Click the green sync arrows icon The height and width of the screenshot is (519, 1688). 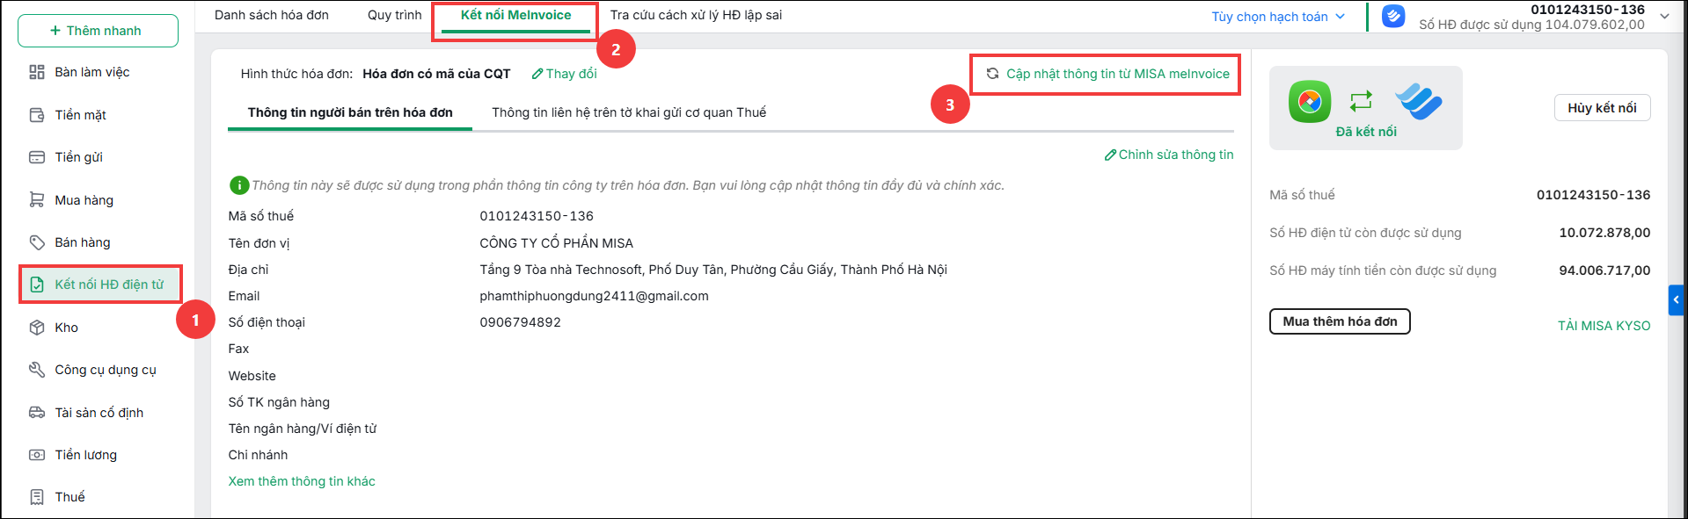pyautogui.click(x=1361, y=101)
